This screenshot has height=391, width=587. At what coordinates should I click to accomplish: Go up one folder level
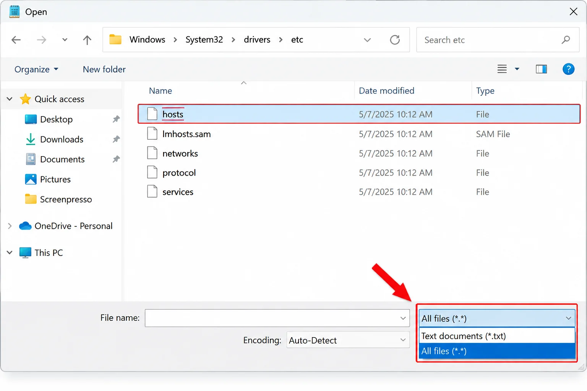87,40
